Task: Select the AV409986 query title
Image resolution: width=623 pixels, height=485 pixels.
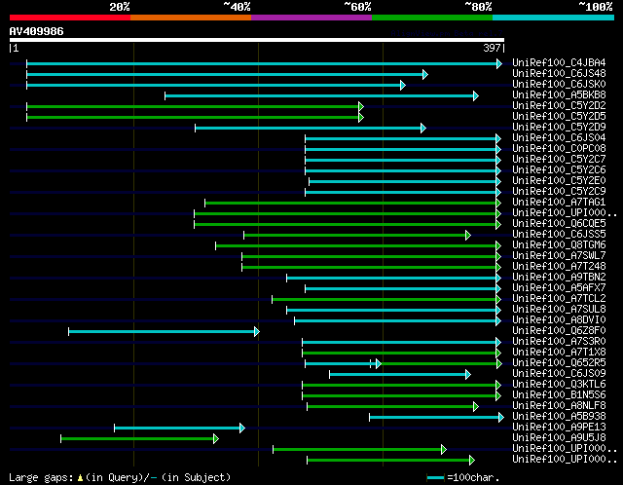Action: pos(37,31)
